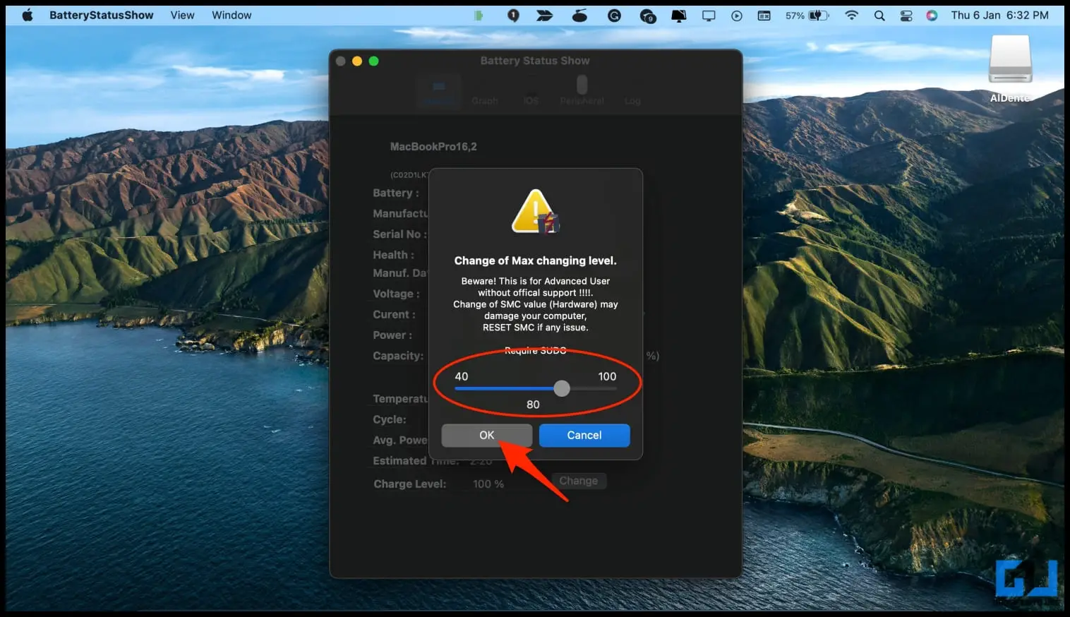The image size is (1070, 617).
Task: Click the circled play icon in menu bar
Action: coord(737,16)
